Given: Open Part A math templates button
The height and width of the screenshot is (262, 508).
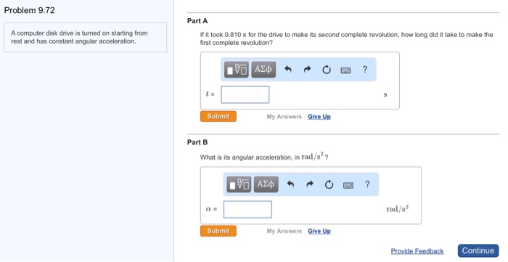Looking at the screenshot, I should point(236,70).
